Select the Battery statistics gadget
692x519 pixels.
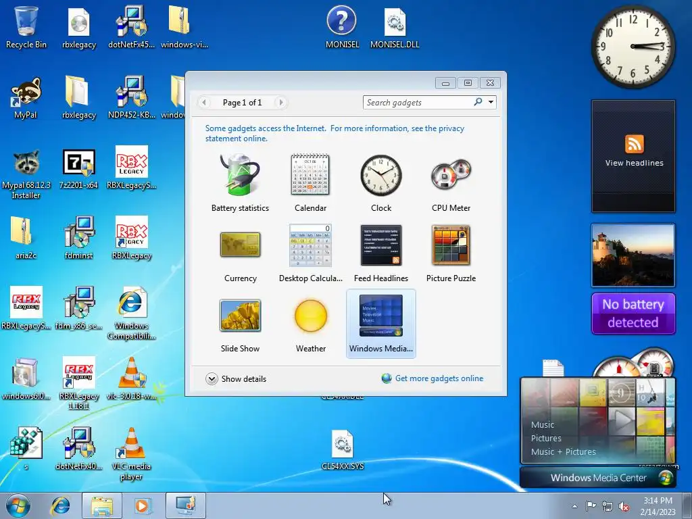[x=240, y=182]
